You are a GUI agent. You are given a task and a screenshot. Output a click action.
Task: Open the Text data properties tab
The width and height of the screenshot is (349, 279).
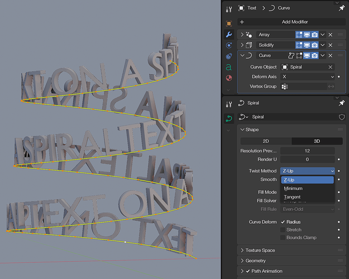point(229,67)
